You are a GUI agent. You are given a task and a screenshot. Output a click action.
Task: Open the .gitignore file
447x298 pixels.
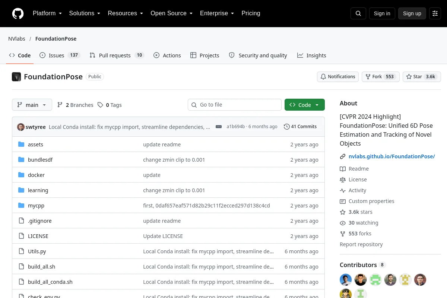40,221
